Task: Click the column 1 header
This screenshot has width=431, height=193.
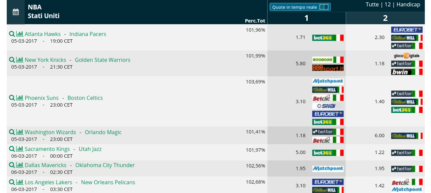Action: click(x=306, y=18)
